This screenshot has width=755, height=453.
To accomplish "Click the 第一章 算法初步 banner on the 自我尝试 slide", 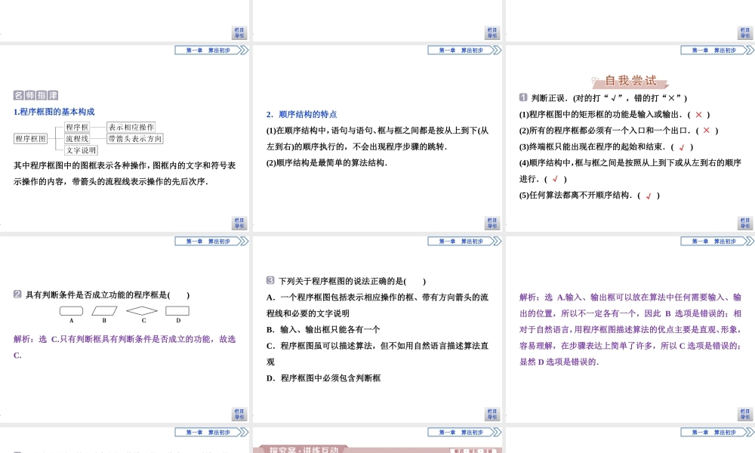I will 717,50.
